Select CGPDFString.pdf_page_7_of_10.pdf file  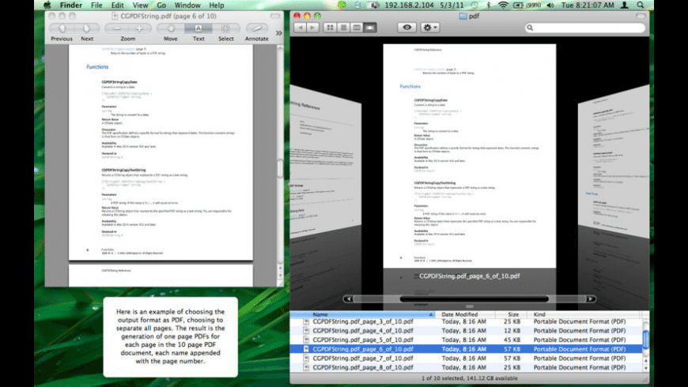[x=466, y=359]
